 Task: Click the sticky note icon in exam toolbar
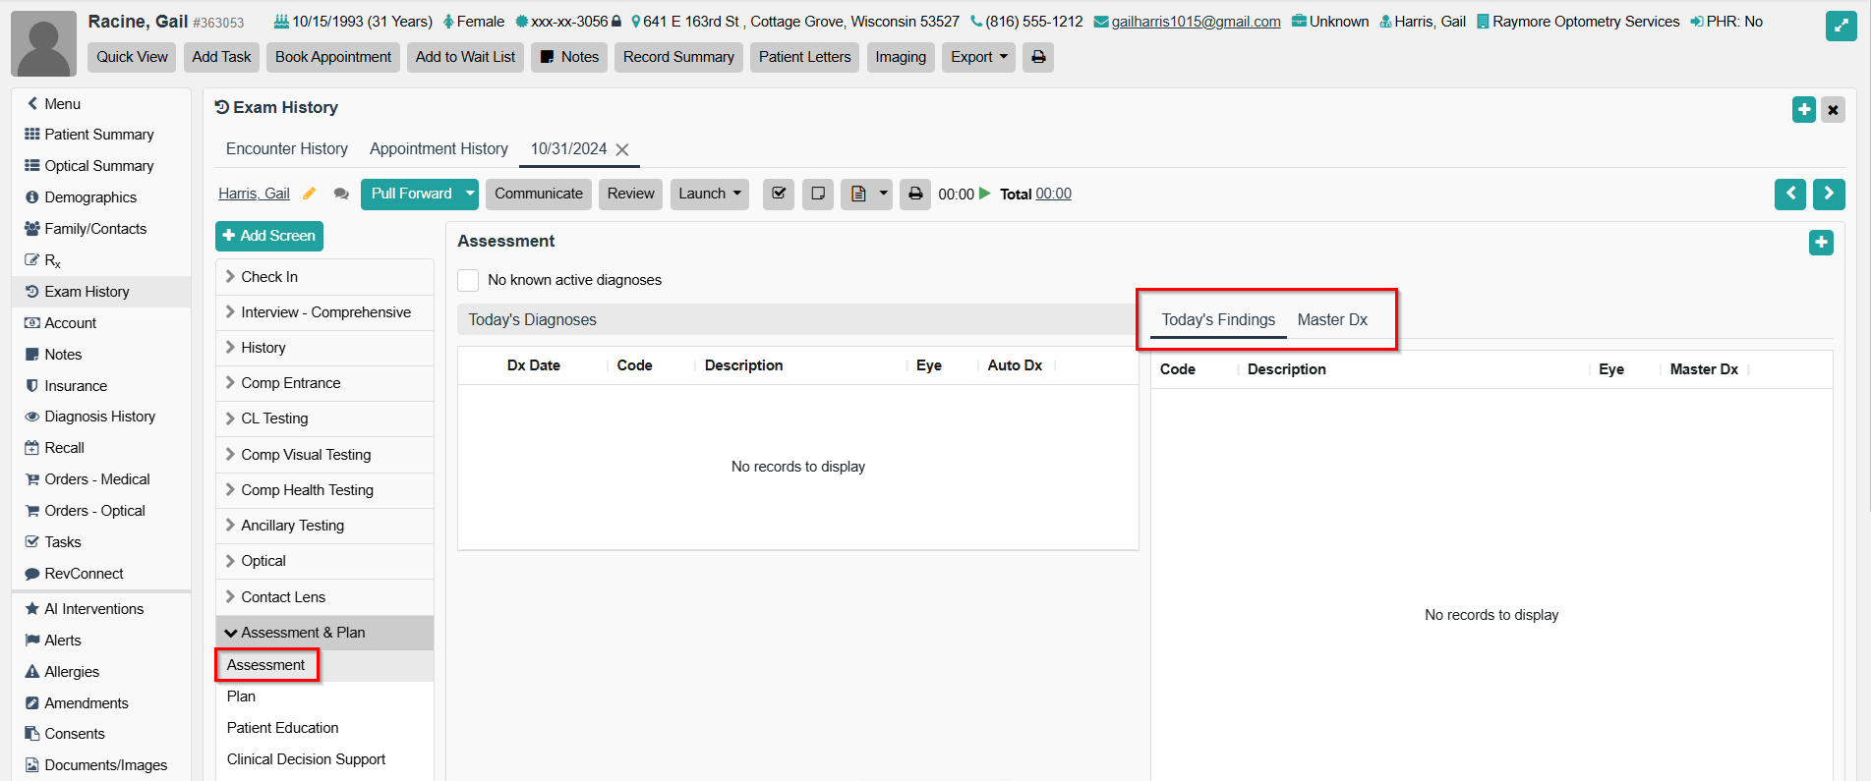click(817, 194)
